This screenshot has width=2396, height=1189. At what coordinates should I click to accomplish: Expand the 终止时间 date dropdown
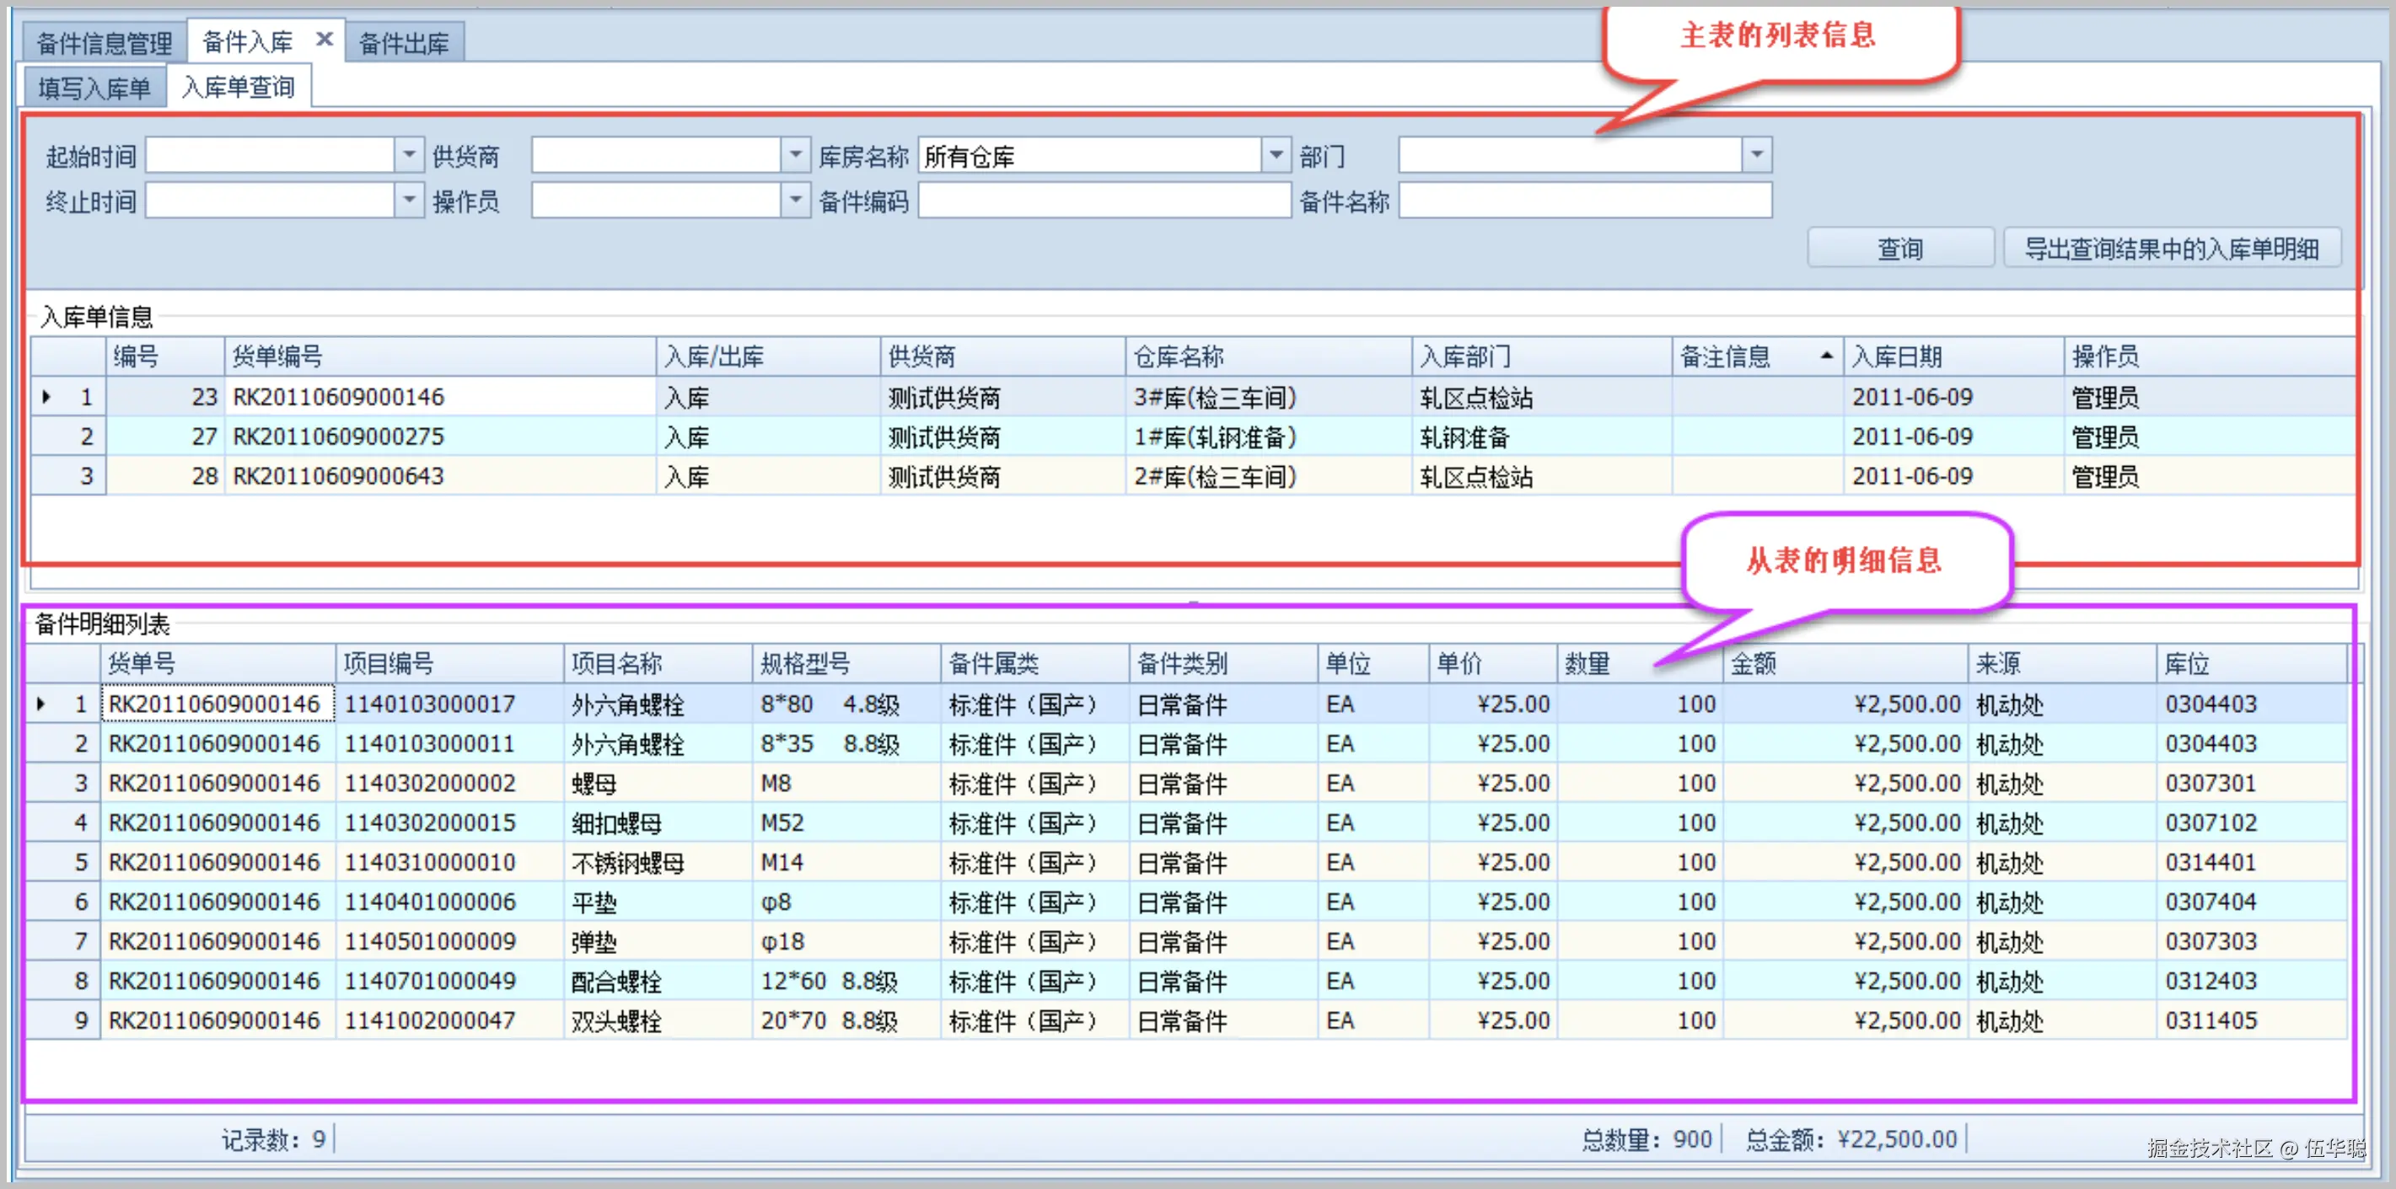[408, 200]
